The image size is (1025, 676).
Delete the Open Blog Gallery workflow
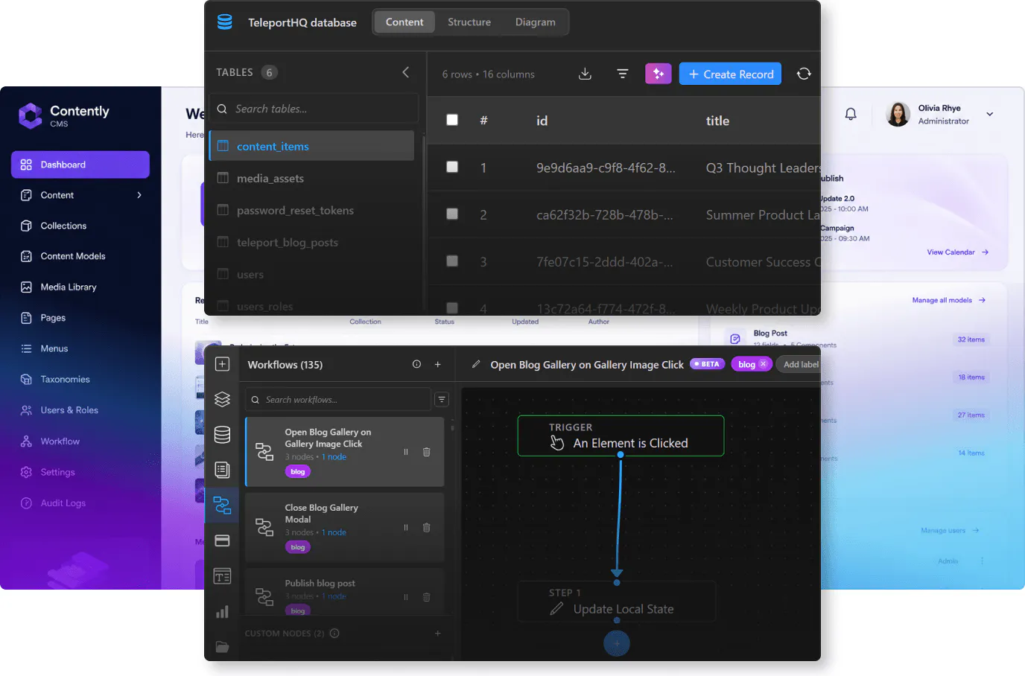click(x=427, y=452)
